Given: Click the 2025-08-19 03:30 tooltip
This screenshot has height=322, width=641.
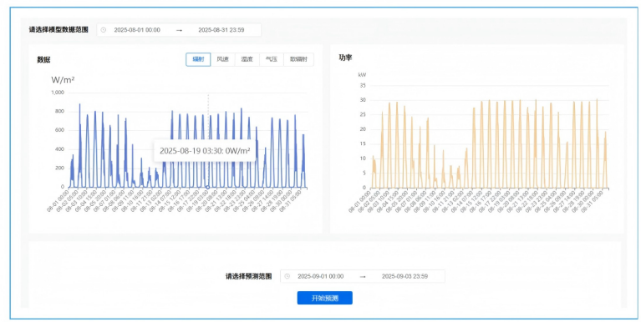Looking at the screenshot, I should (205, 151).
